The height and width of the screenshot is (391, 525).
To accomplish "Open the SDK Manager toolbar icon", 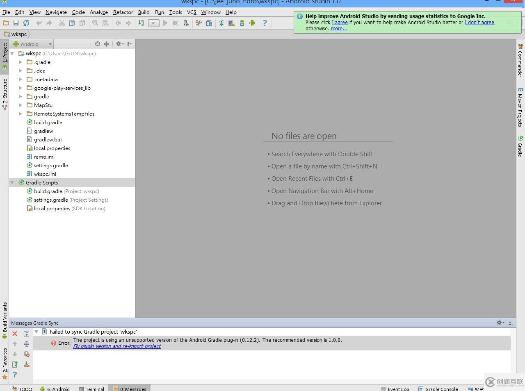I will [x=242, y=23].
